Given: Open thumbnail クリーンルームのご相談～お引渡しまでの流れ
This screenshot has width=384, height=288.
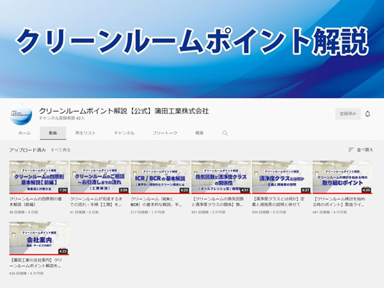Looking at the screenshot, I should (99, 177).
